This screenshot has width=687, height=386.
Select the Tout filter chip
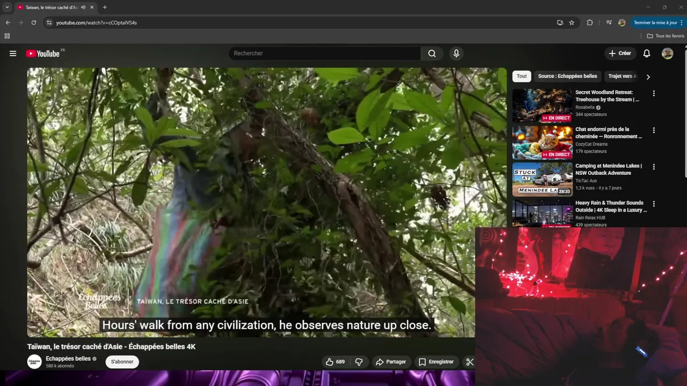(522, 76)
